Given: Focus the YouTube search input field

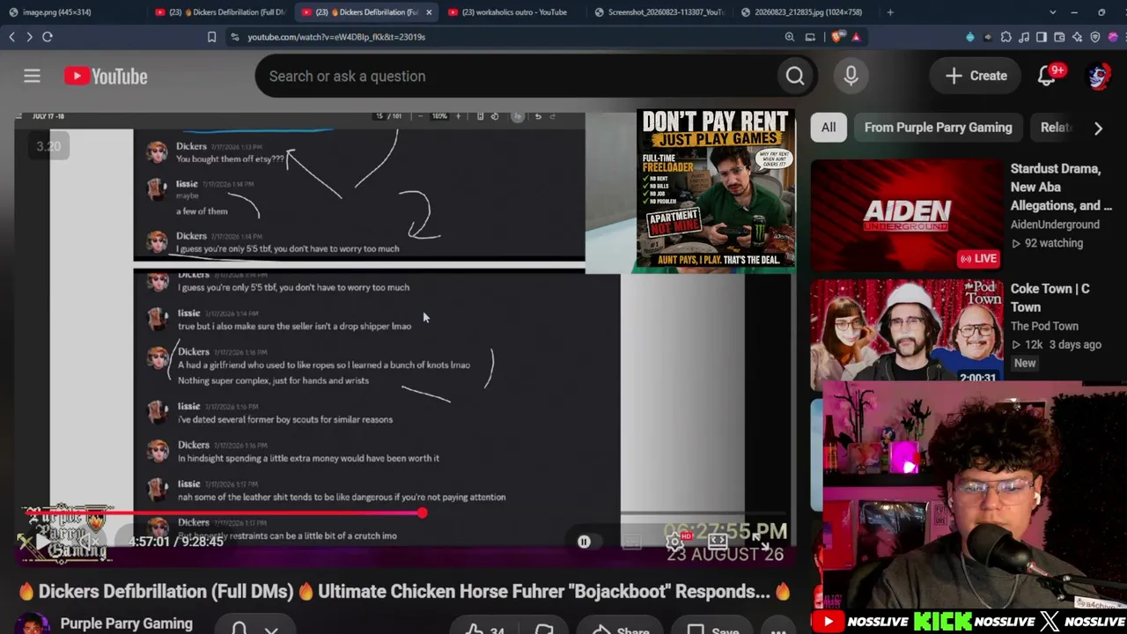Looking at the screenshot, I should (x=515, y=77).
